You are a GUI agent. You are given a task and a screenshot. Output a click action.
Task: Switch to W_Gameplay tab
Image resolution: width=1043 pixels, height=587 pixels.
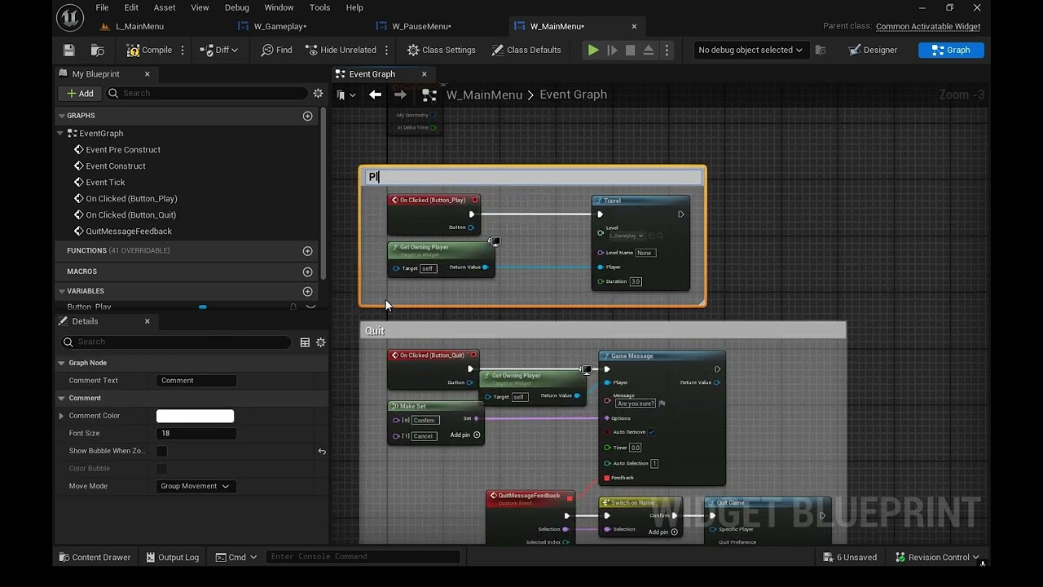pos(279,26)
